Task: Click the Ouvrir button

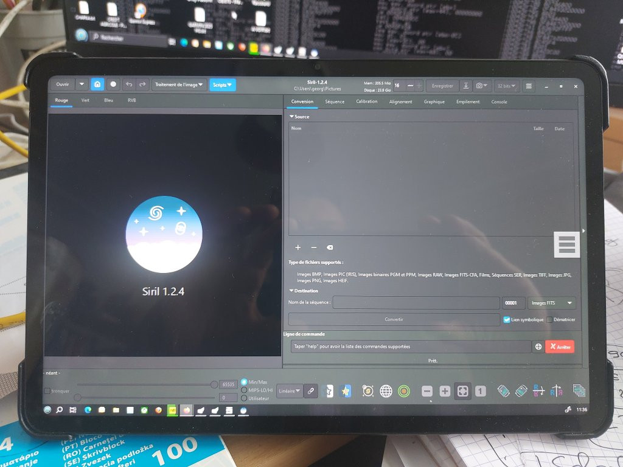Action: pyautogui.click(x=63, y=84)
